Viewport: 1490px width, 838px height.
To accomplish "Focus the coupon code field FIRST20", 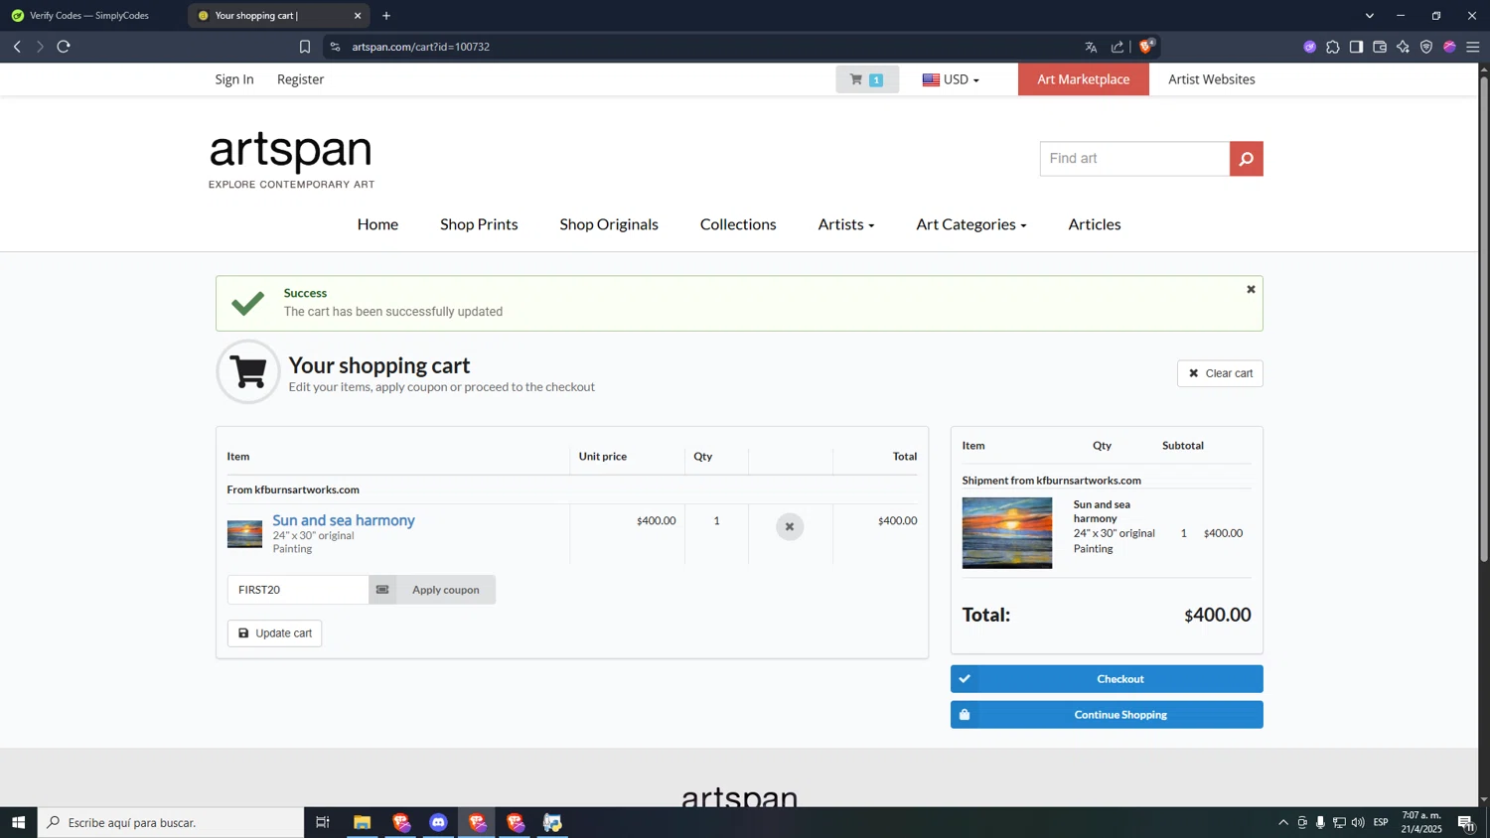I will 298,590.
